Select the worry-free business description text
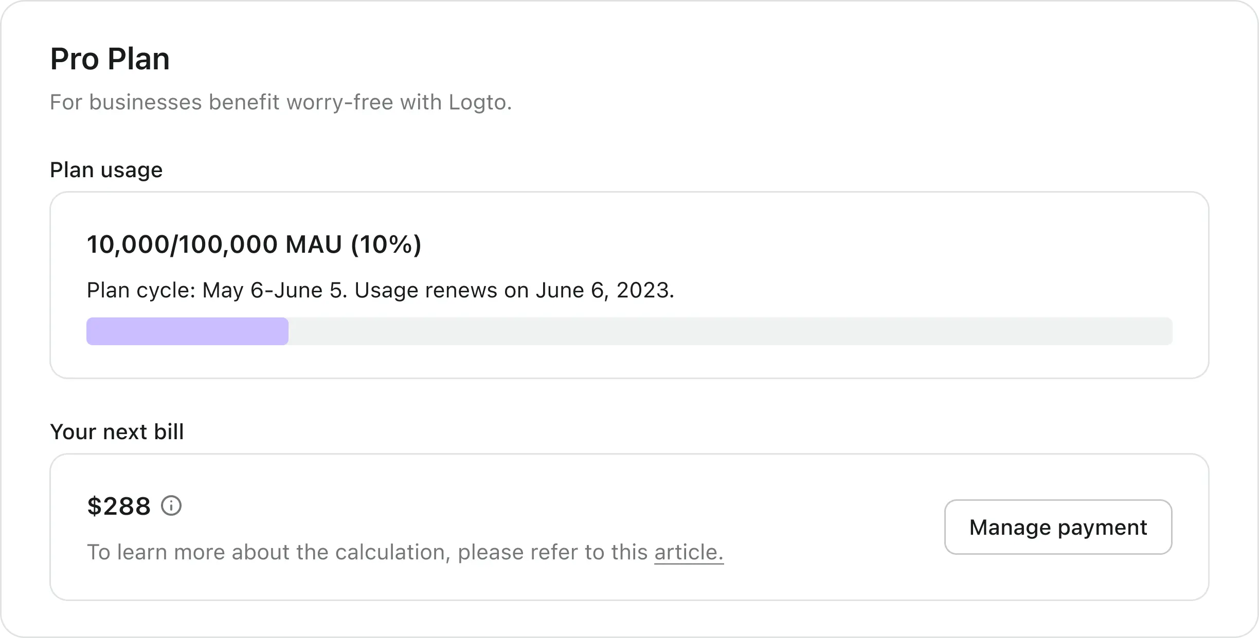This screenshot has width=1259, height=638. [x=280, y=102]
